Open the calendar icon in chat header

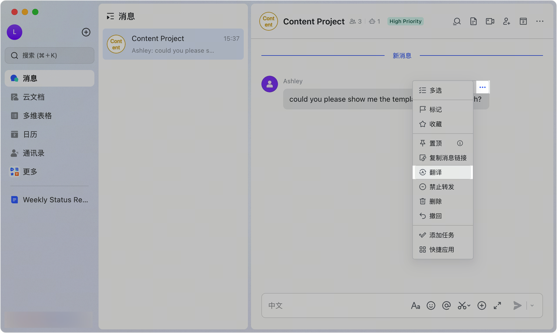point(523,21)
